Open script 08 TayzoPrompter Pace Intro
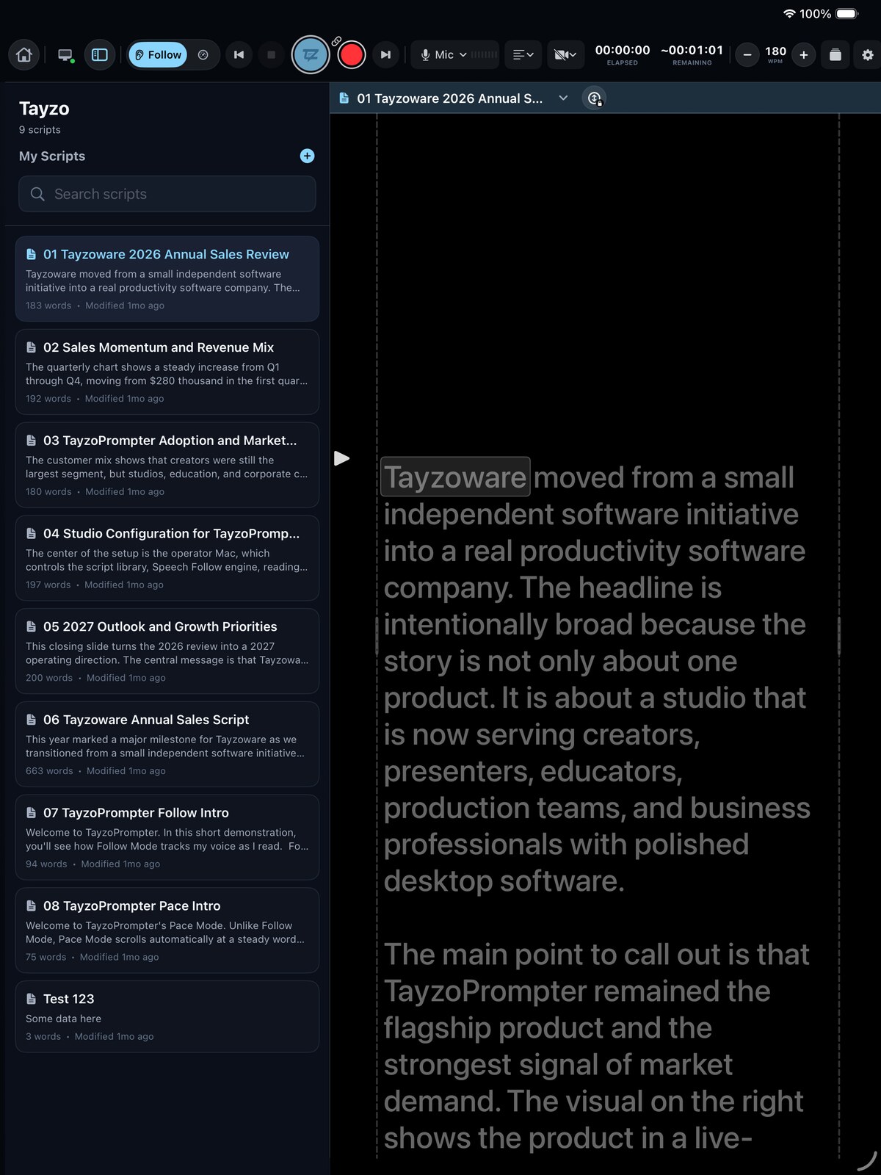 [x=167, y=930]
